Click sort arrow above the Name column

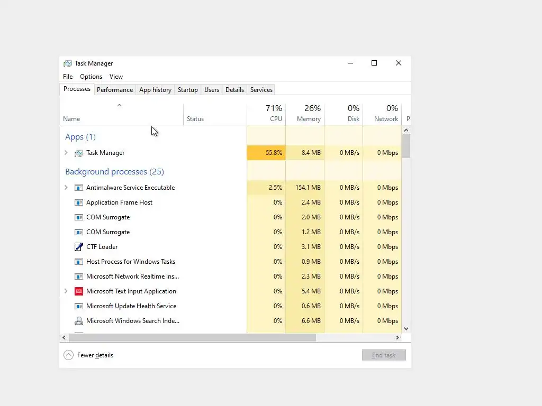pos(119,105)
